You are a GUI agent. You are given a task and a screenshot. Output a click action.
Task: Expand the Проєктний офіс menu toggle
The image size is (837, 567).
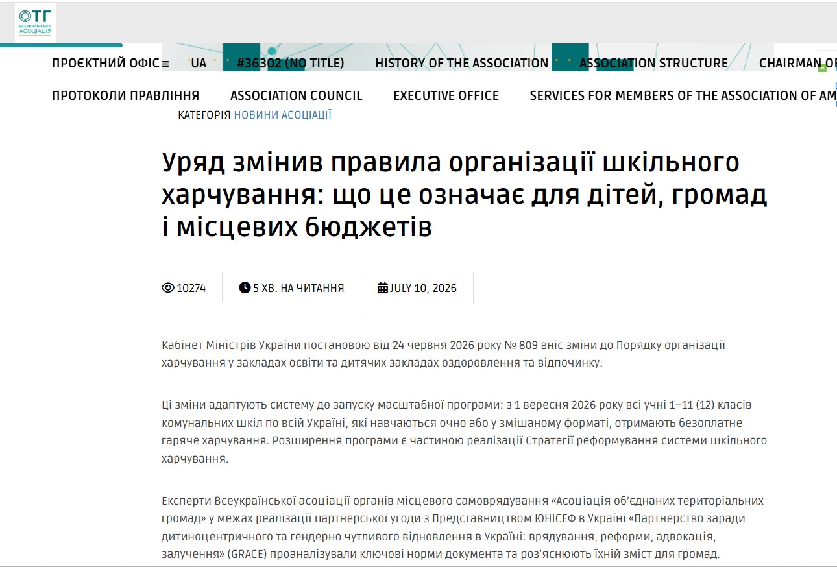(165, 64)
